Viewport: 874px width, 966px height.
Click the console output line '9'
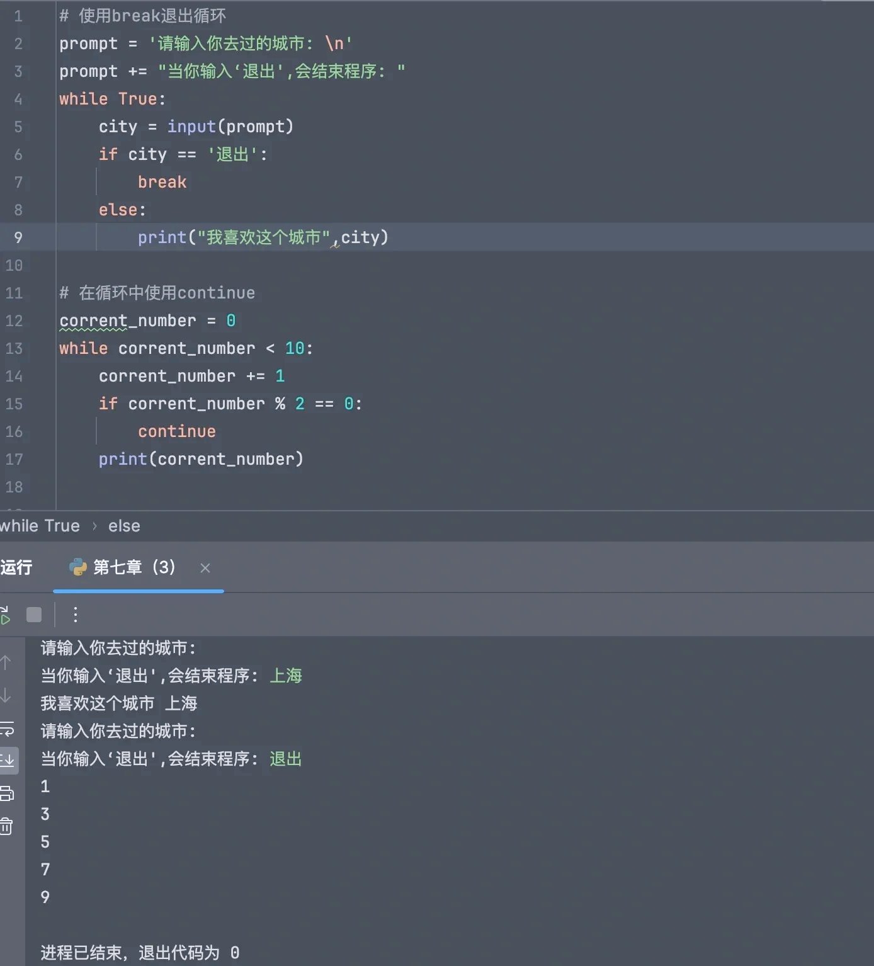(45, 897)
